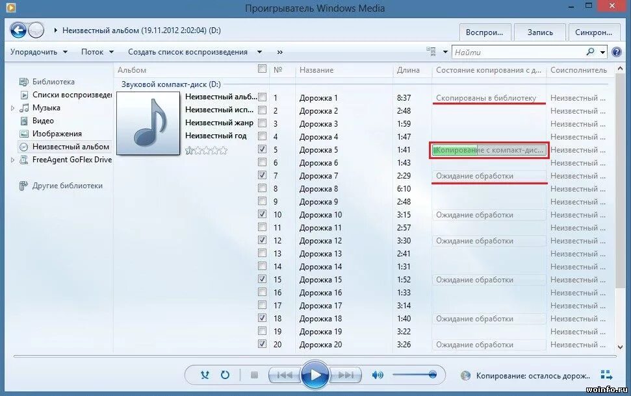Screen dimensions: 631x396
Task: Open the Pictures (Изображения) library icon
Action: coord(24,134)
